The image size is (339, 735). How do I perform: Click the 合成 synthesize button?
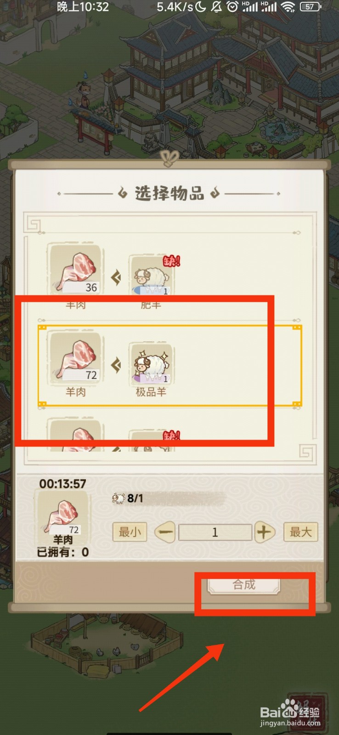(243, 585)
